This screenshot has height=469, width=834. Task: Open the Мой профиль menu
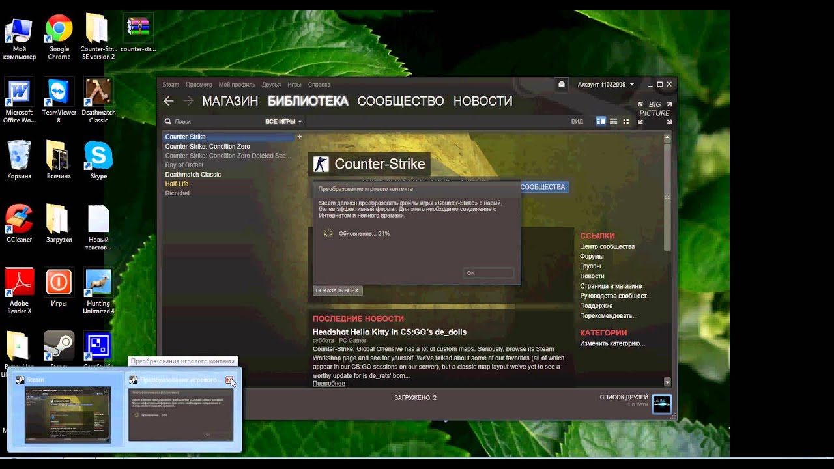pyautogui.click(x=237, y=85)
